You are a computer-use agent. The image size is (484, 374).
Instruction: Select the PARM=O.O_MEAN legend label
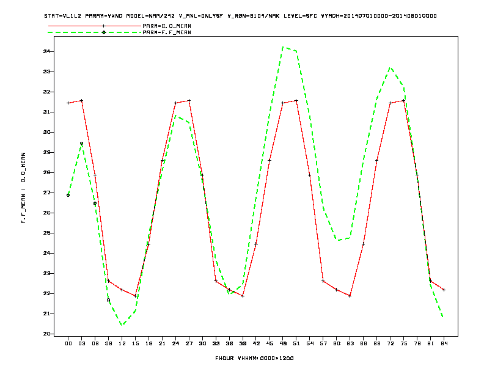click(167, 26)
